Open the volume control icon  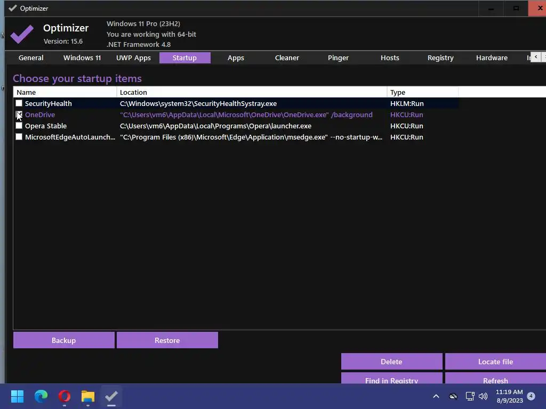pyautogui.click(x=483, y=396)
